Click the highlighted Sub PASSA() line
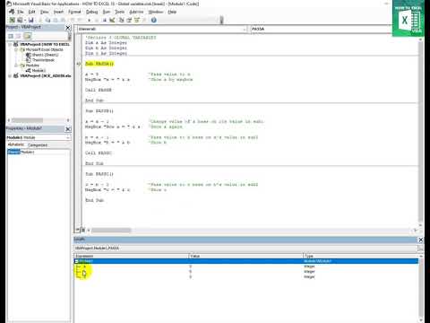Viewport: 430px width, 323px height. (99, 64)
